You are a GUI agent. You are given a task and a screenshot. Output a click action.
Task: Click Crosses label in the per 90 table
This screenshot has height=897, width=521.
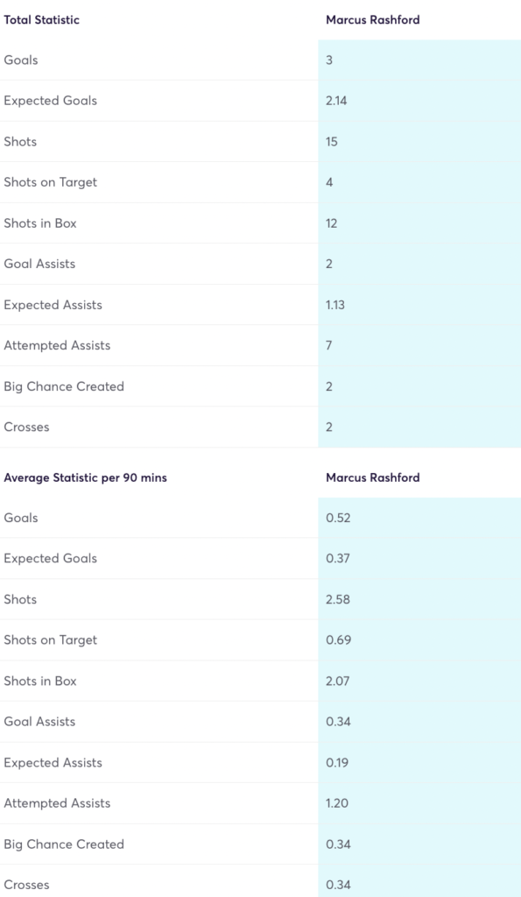coord(26,885)
